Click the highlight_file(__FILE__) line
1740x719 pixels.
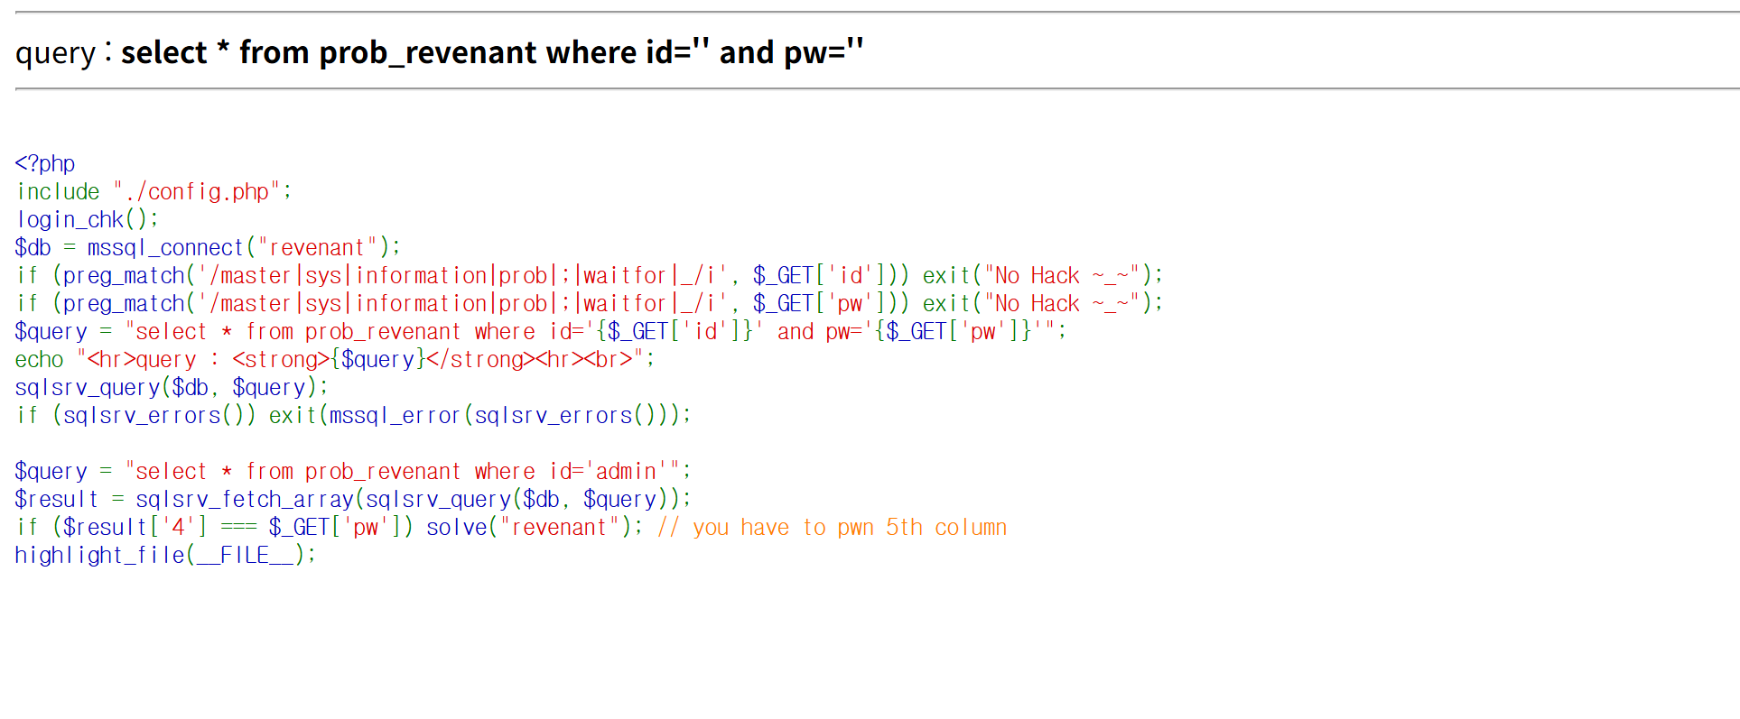pos(164,555)
